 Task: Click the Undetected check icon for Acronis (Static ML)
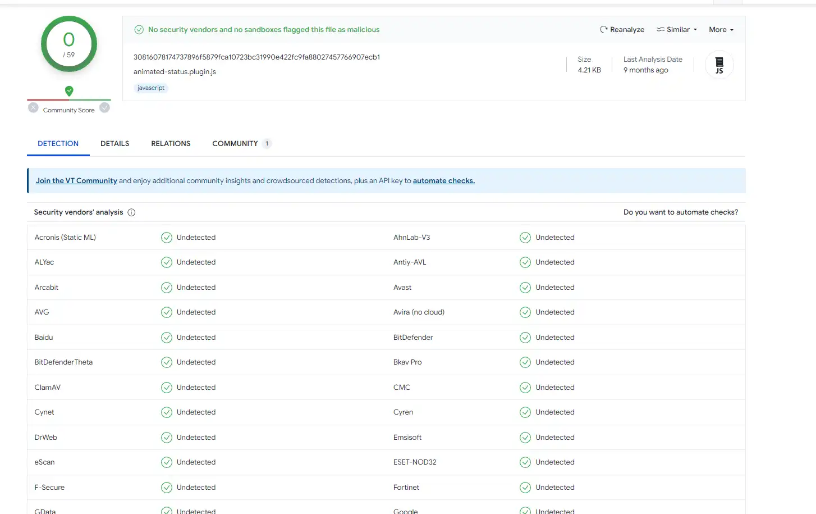pos(167,238)
